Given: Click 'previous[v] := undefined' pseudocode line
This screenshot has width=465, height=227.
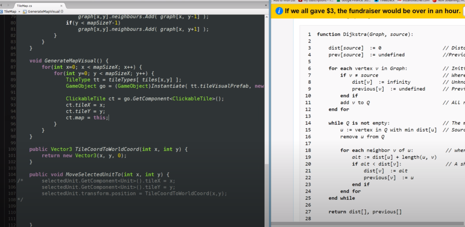Looking at the screenshot, I should pyautogui.click(x=389, y=89).
